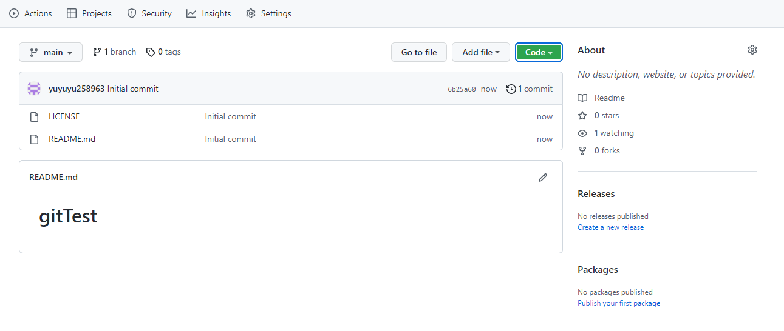Screen dimensions: 784x331
Task: Open the green Code dropdown
Action: 539,52
